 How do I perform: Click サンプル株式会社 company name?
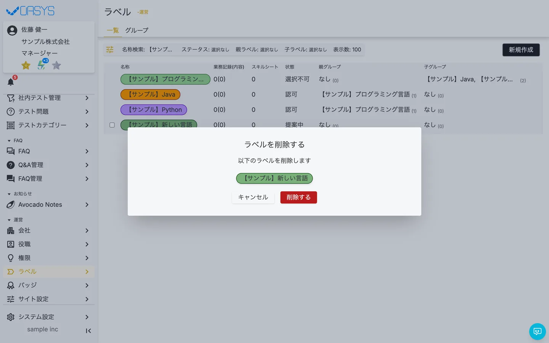click(45, 42)
